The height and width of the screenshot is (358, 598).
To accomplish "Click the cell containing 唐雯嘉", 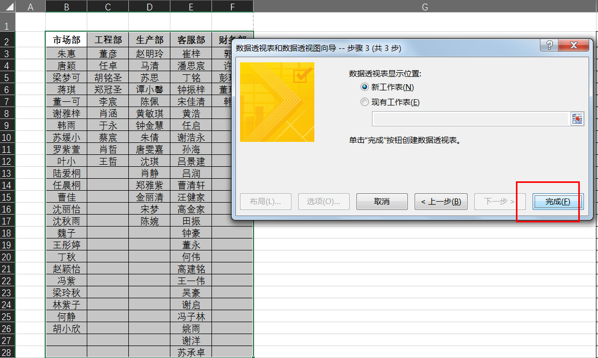I will (x=150, y=149).
